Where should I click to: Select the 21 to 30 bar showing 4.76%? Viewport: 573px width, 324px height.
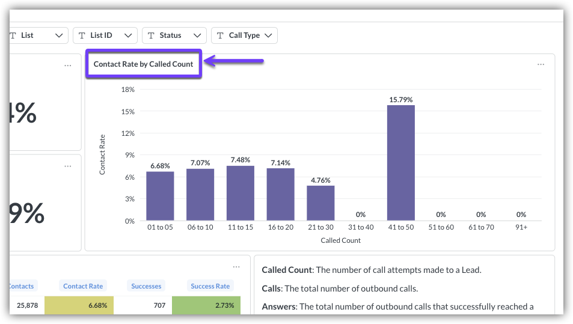click(320, 203)
